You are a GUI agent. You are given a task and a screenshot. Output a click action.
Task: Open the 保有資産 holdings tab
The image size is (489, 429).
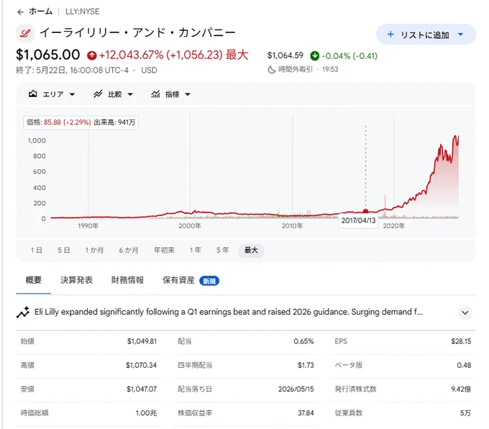click(178, 280)
